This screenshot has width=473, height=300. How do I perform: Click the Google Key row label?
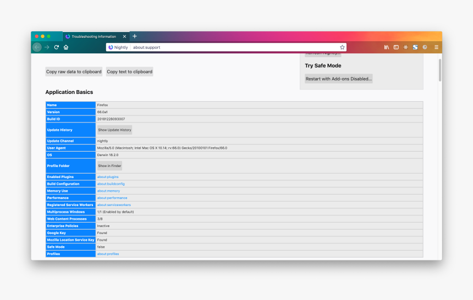point(56,233)
